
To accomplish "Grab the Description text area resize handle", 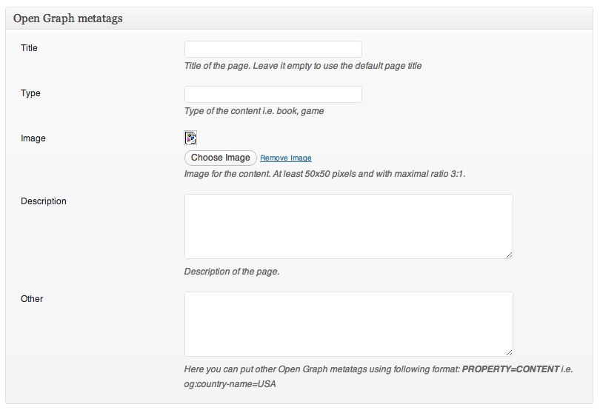I will pyautogui.click(x=509, y=255).
